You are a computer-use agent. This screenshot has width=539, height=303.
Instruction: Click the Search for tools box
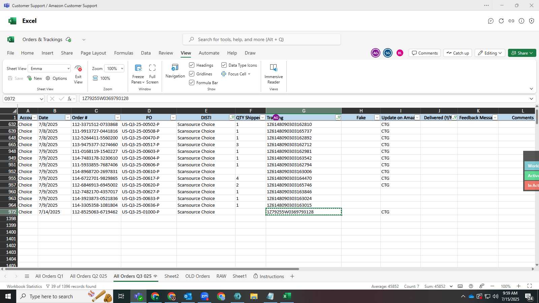pyautogui.click(x=262, y=39)
